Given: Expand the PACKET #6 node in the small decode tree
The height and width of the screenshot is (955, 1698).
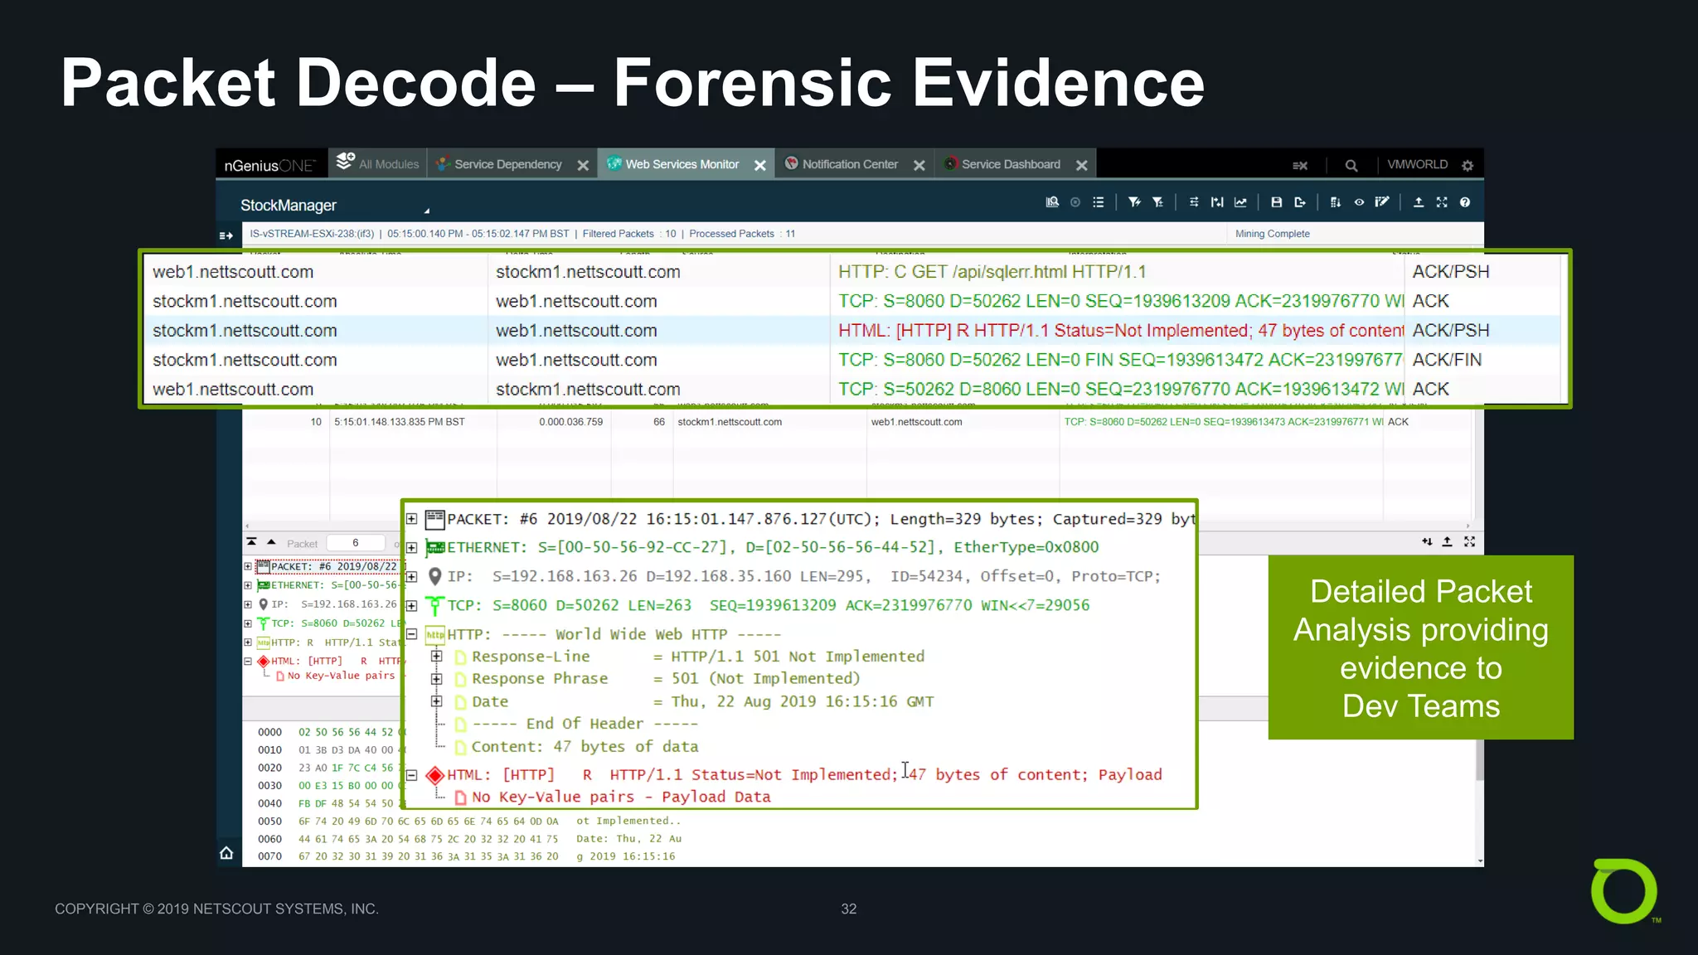Looking at the screenshot, I should [248, 567].
